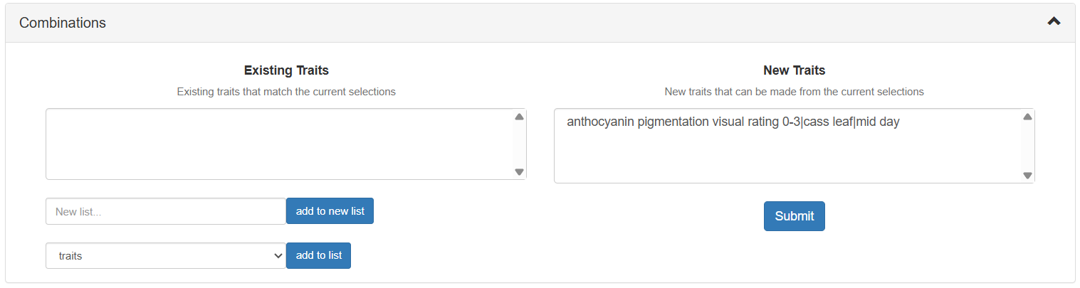Click the "Existing Traits" heading
The image size is (1080, 288).
pos(286,70)
